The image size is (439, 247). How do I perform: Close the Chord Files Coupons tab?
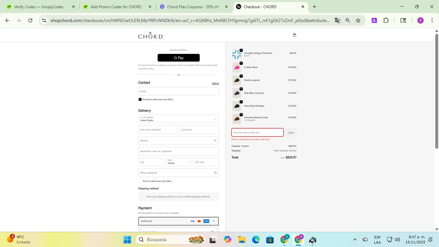click(x=226, y=7)
